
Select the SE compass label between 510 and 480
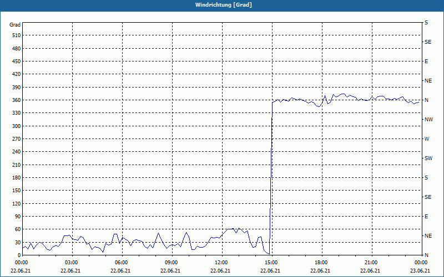click(428, 42)
